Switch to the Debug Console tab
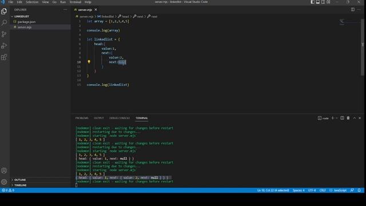Viewport: 366px width, 206px height. 120,118
